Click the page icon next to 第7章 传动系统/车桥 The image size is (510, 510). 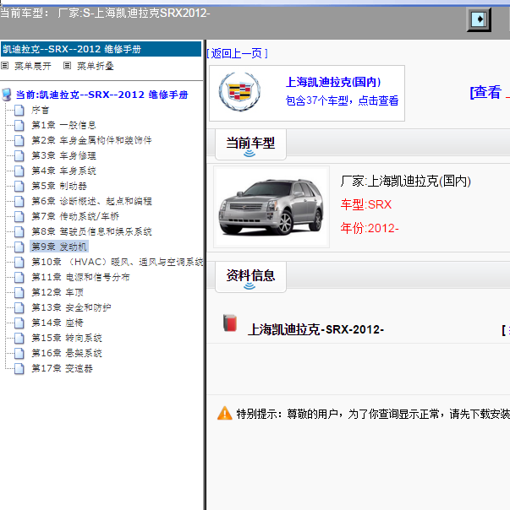tap(19, 216)
